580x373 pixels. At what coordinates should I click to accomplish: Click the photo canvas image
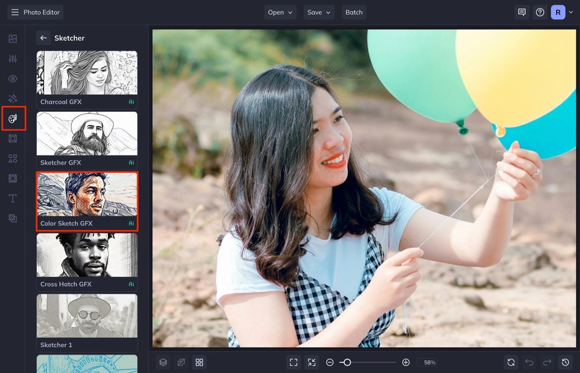(364, 189)
